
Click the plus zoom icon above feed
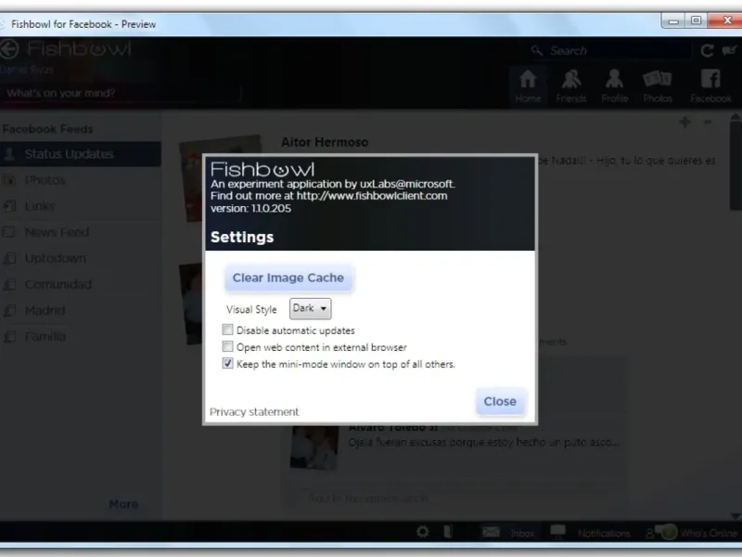tap(684, 123)
